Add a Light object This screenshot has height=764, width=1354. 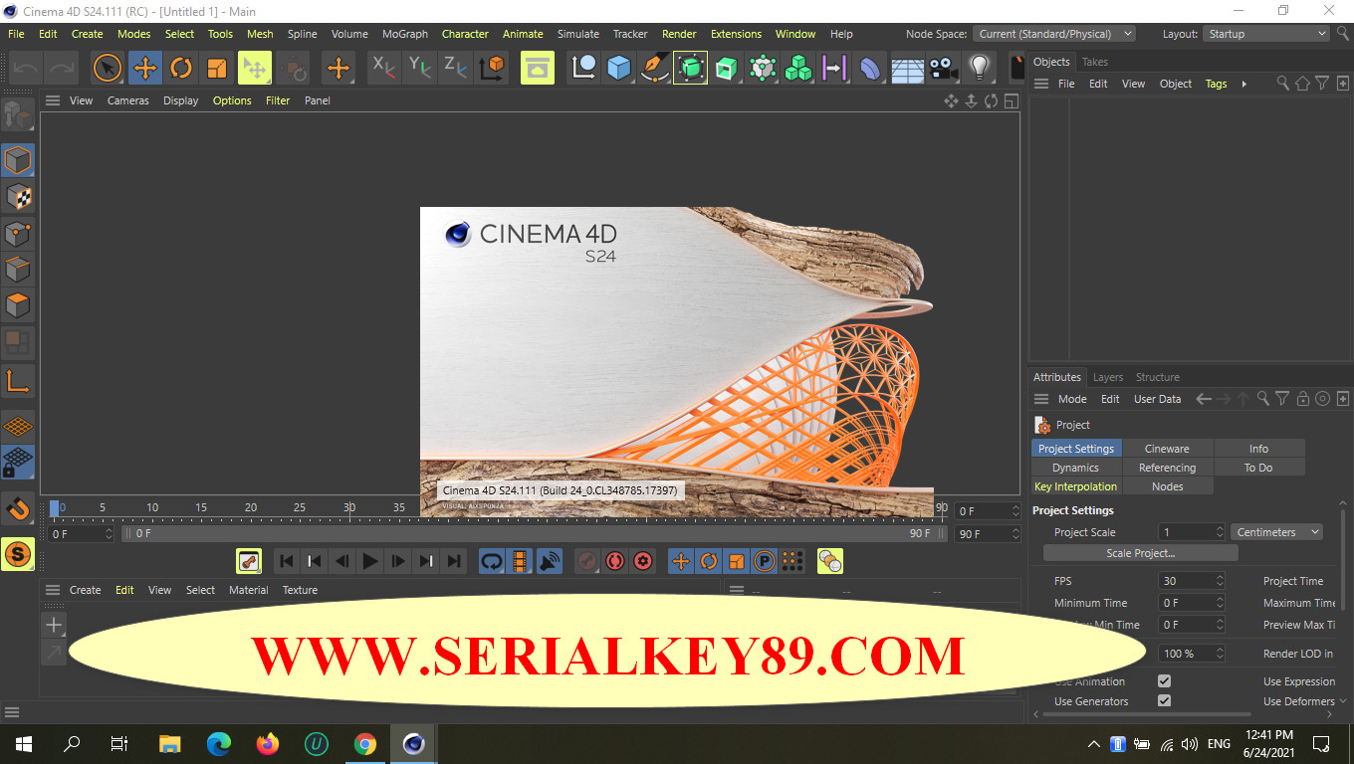[980, 68]
